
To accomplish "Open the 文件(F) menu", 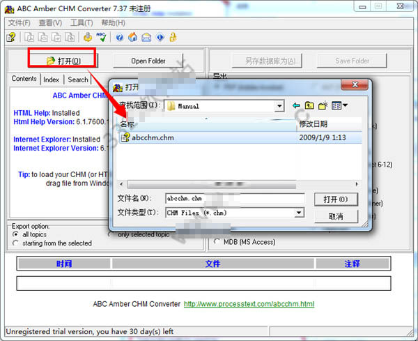I will (x=20, y=23).
